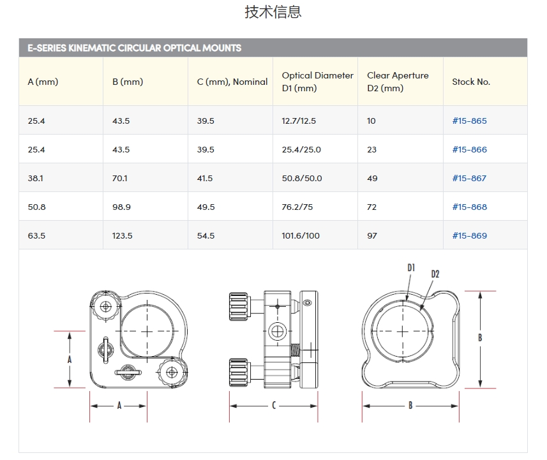
Task: Select the E-SERIES KINEMATIC CIRCULAR OPTICAL MOUNTS title
Action: tap(134, 48)
